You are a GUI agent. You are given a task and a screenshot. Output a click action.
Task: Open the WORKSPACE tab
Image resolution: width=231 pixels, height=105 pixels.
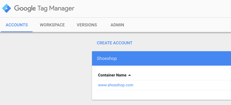52,25
